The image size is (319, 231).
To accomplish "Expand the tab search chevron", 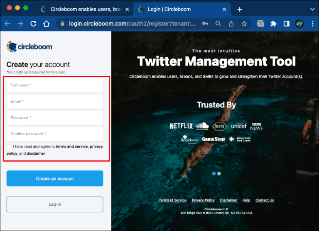I will (312, 10).
